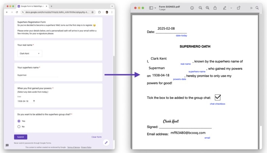Toggle the group chat checkbox in PDF
This screenshot has width=267, height=153.
point(217,97)
